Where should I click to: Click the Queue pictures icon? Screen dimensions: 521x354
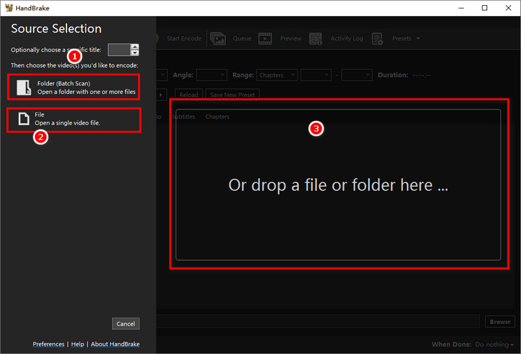(x=218, y=38)
